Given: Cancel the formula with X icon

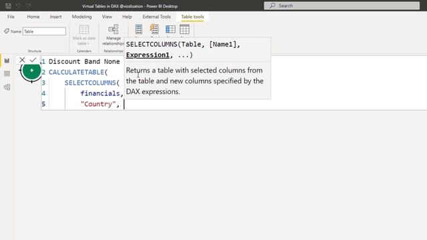Looking at the screenshot, I should 22,60.
